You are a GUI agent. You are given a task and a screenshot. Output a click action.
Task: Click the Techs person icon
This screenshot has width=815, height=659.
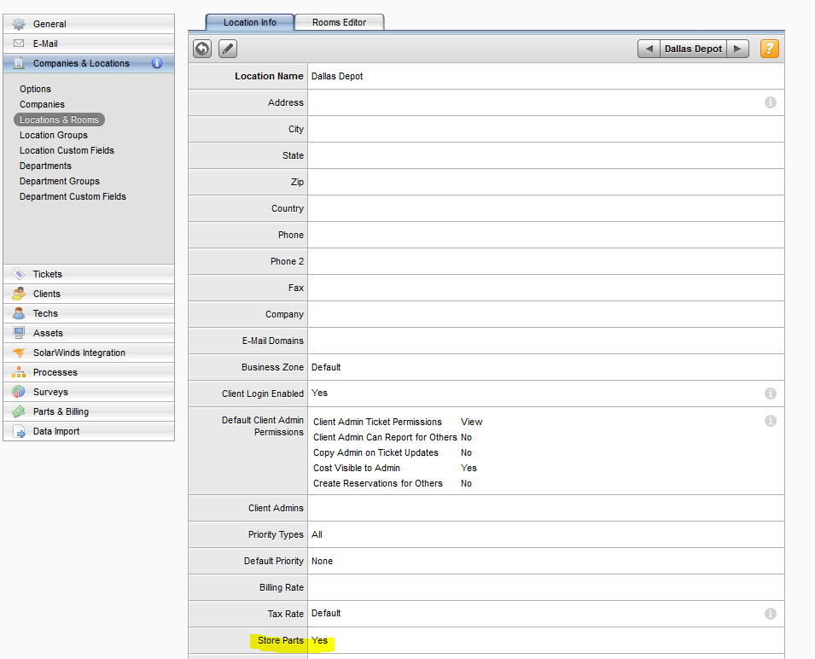[x=19, y=313]
